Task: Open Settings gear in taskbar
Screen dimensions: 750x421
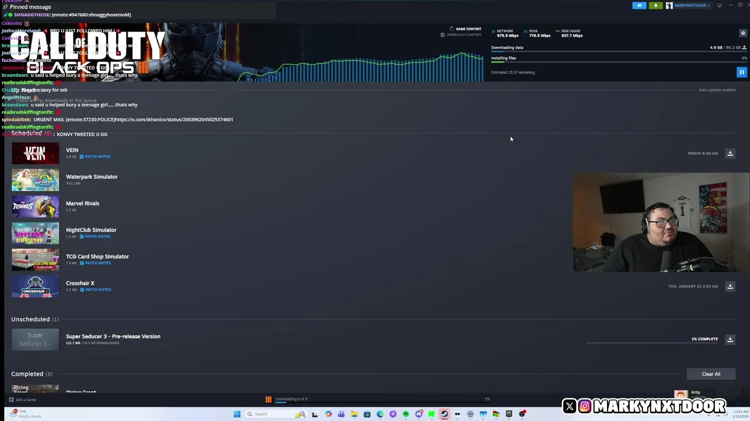Action: [x=470, y=414]
